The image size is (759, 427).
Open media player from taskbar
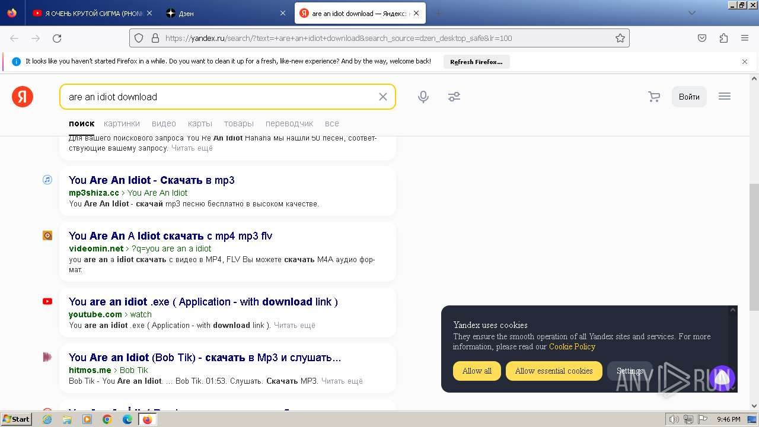click(87, 419)
